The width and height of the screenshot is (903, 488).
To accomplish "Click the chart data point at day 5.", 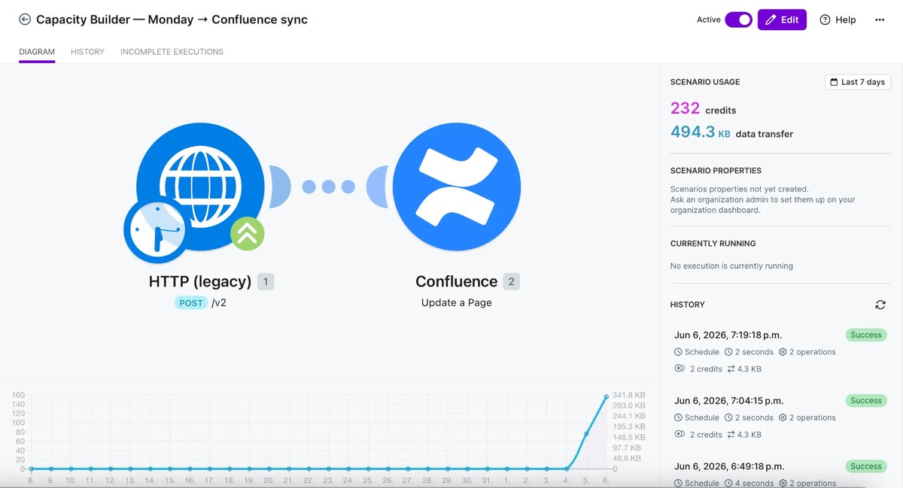I will [x=586, y=434].
